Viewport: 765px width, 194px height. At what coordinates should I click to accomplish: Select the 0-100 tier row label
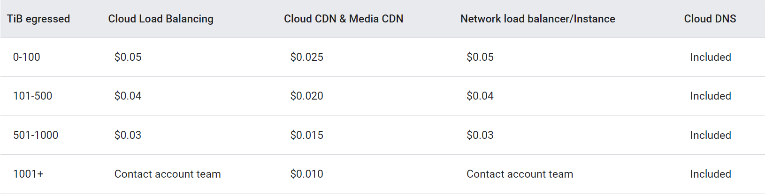(x=27, y=57)
